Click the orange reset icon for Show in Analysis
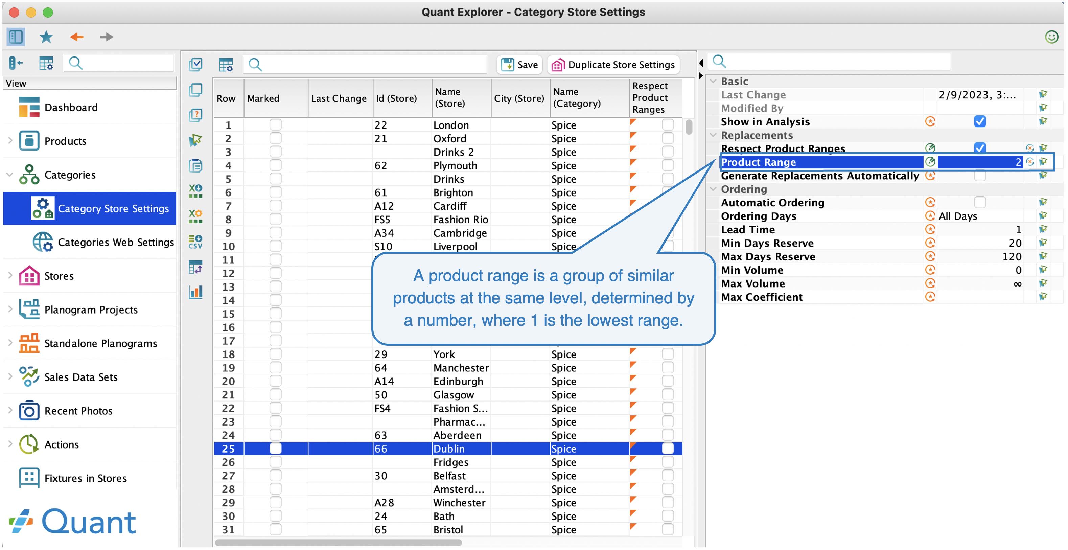 point(930,121)
